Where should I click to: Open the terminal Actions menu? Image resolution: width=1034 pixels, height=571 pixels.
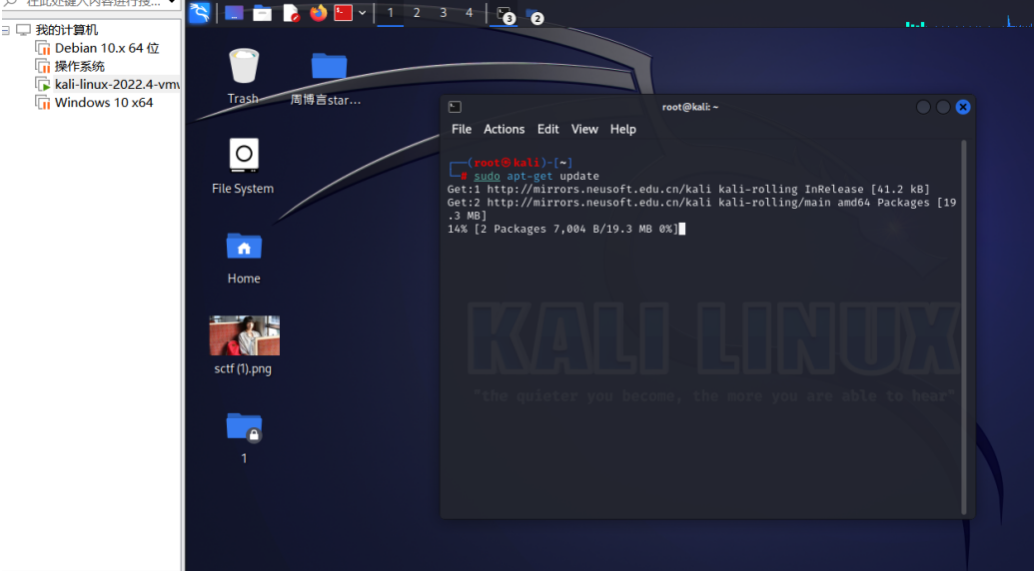click(x=504, y=129)
